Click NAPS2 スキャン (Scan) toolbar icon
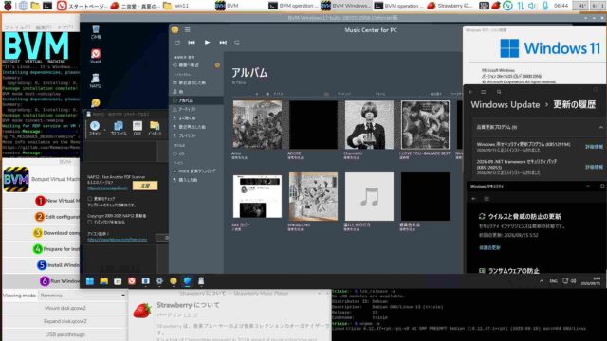Viewport: 607px width, 341px height. 95,128
